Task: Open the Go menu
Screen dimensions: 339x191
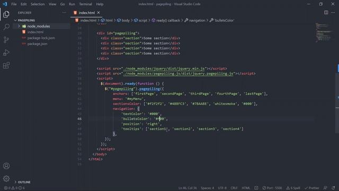Action: point(63,4)
